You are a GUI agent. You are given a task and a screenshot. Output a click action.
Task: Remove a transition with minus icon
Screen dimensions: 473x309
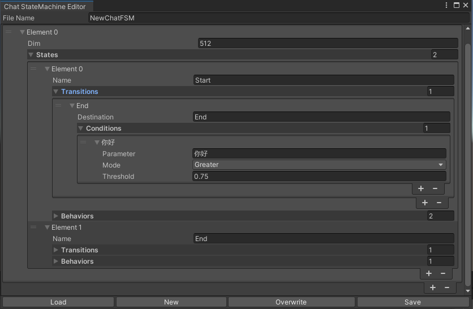pyautogui.click(x=439, y=203)
